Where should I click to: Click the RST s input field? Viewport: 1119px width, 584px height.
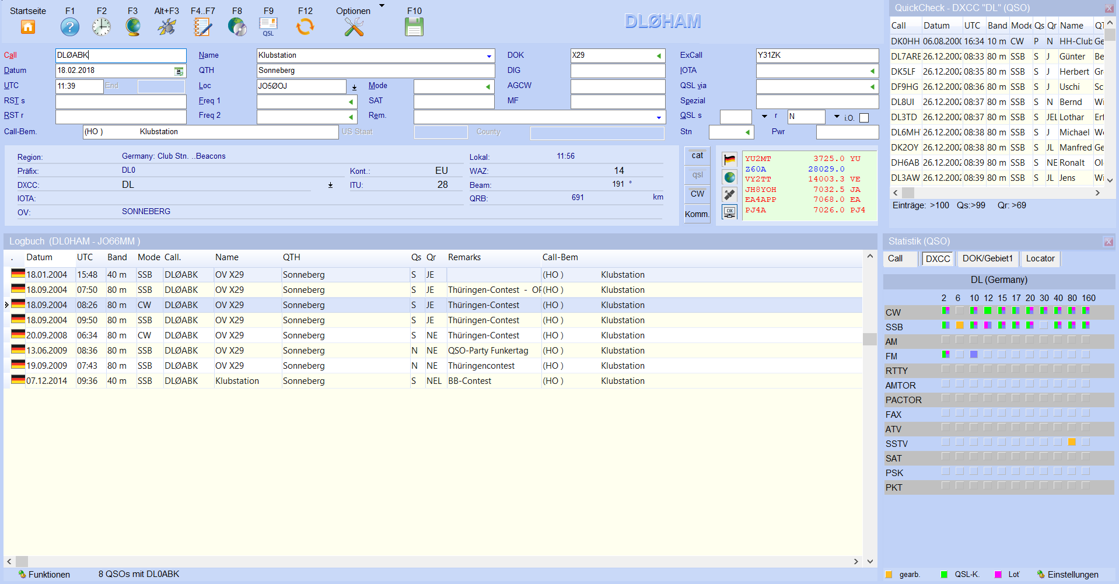pos(121,101)
